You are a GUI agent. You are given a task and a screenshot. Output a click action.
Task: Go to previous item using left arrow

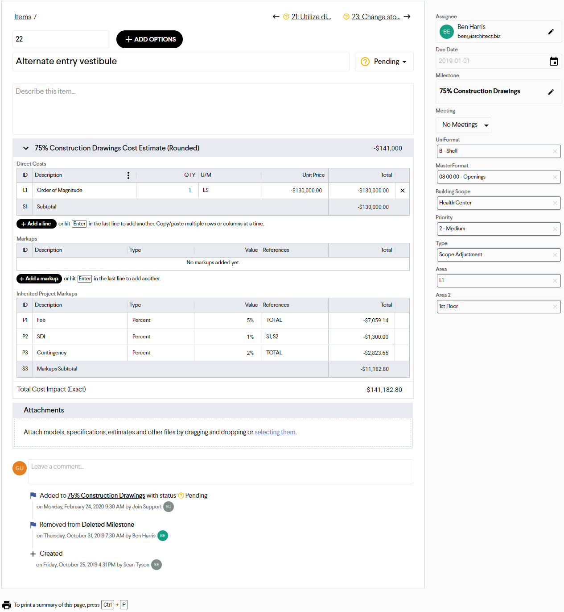[276, 17]
